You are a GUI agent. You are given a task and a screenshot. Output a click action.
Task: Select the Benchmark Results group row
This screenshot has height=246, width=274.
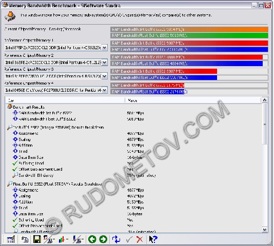(29, 107)
